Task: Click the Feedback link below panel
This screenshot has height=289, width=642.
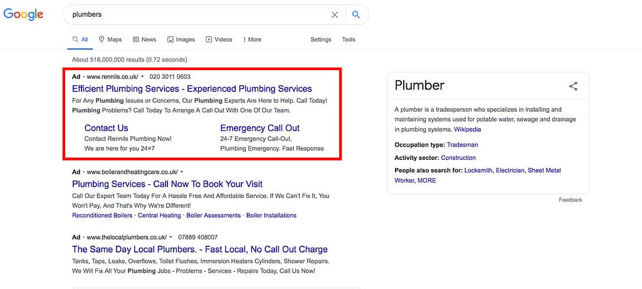Action: coord(571,200)
